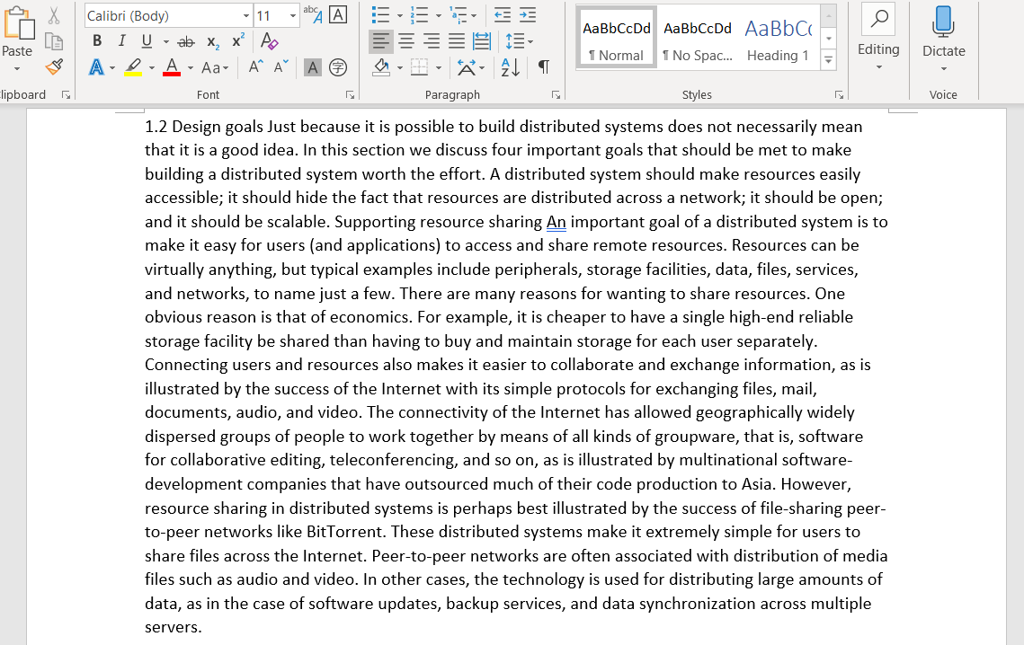The image size is (1024, 645).
Task: Apply the Heading 1 style
Action: (x=778, y=37)
